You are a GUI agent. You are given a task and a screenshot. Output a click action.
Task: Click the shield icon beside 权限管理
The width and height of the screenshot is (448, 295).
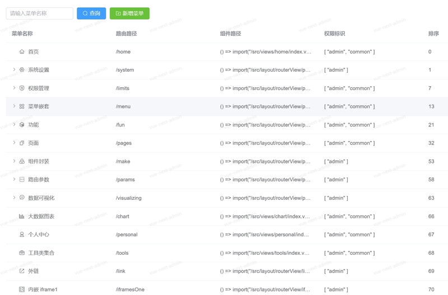(x=22, y=88)
